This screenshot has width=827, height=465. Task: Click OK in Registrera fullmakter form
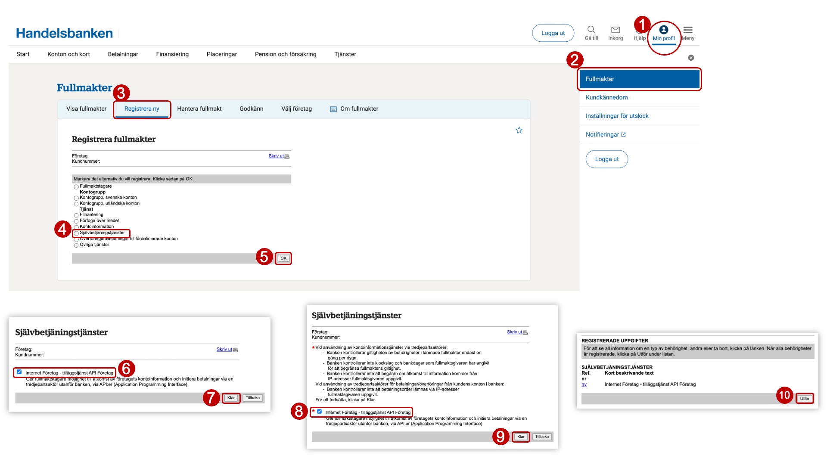(x=283, y=258)
